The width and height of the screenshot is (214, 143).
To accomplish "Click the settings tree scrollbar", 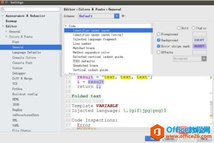I will (61, 45).
